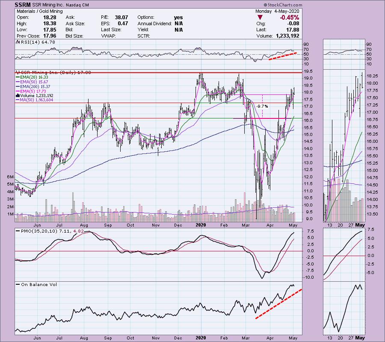The image size is (385, 342).
Task: Click the date Monday 4-May-2020
Action: click(x=277, y=11)
